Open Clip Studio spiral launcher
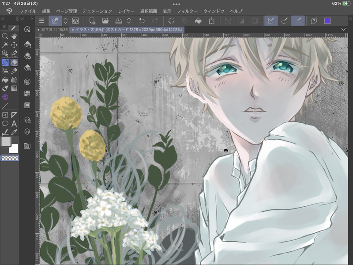 (x=75, y=21)
